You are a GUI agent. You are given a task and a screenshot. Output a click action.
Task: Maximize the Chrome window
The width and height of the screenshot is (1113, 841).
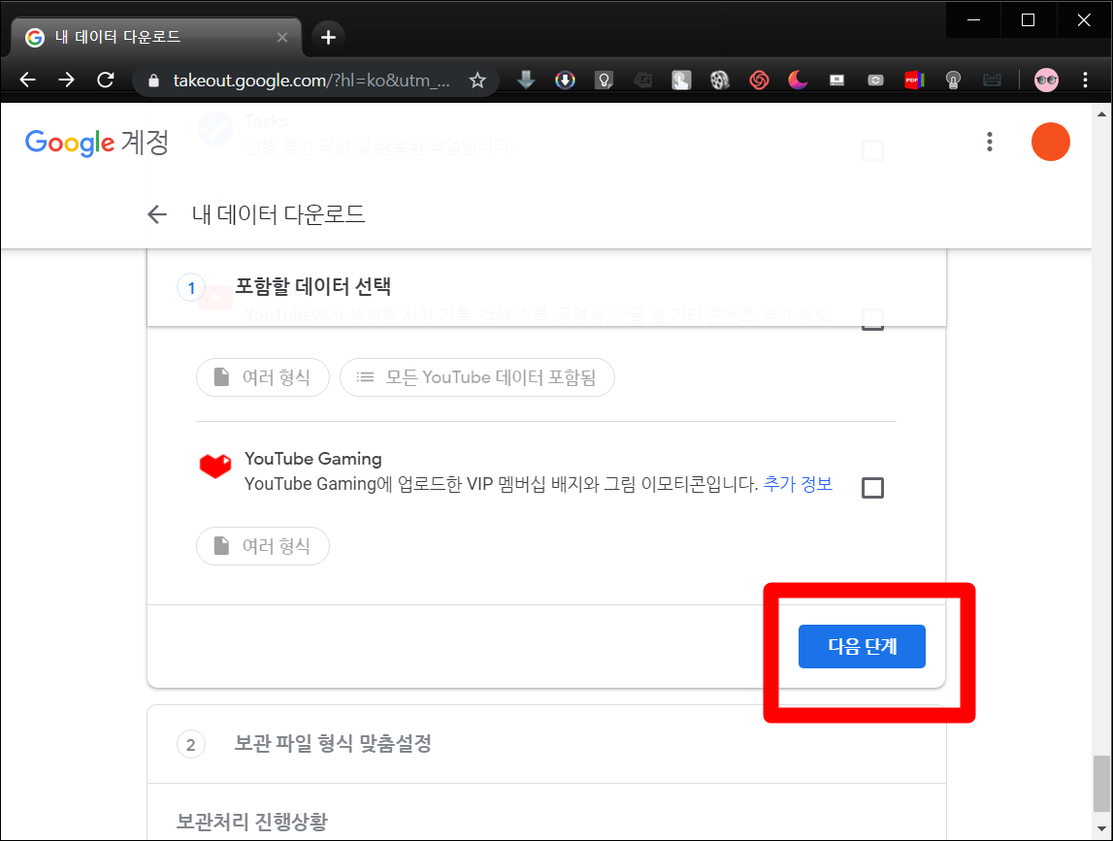1028,19
